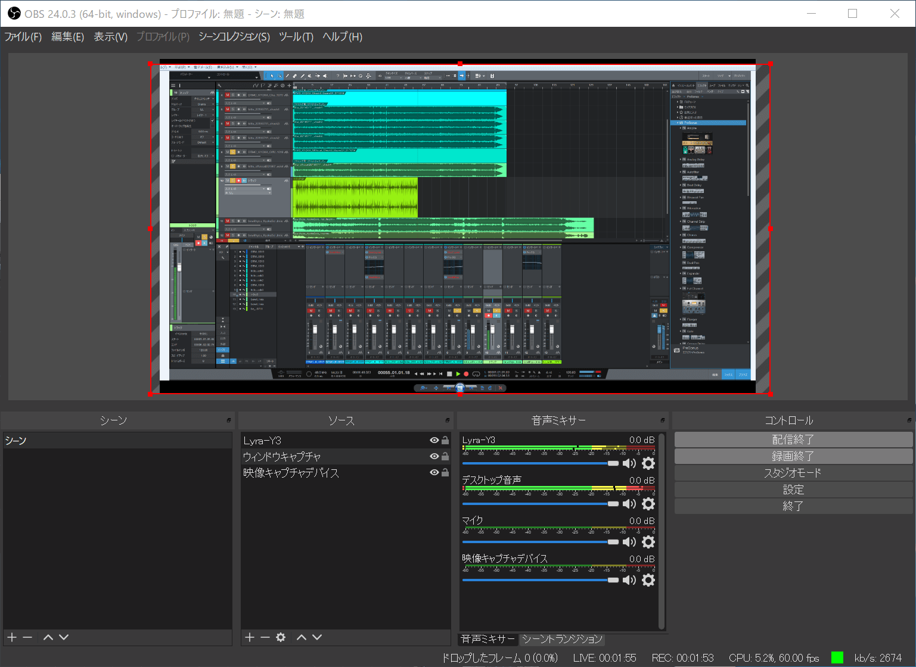Screen dimensions: 916x667
Task: Stop streaming with the 配信終了 button
Action: pos(793,440)
